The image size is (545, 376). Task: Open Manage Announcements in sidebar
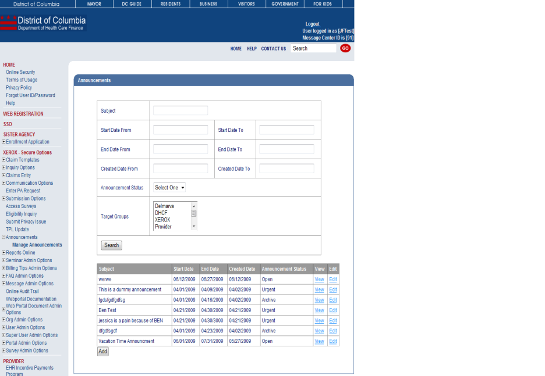coord(37,245)
